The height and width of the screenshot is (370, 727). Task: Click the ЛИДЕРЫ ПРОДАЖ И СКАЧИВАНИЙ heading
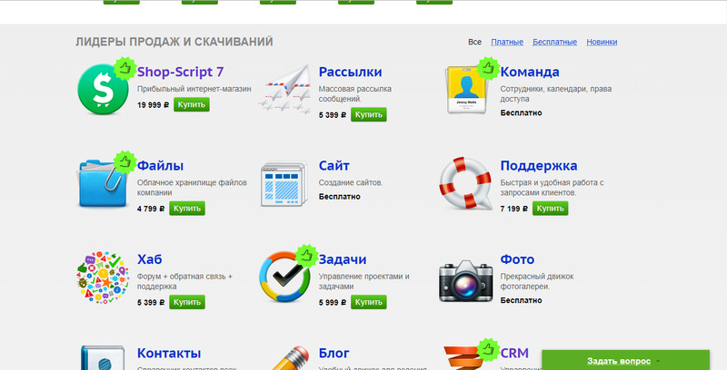pyautogui.click(x=174, y=42)
